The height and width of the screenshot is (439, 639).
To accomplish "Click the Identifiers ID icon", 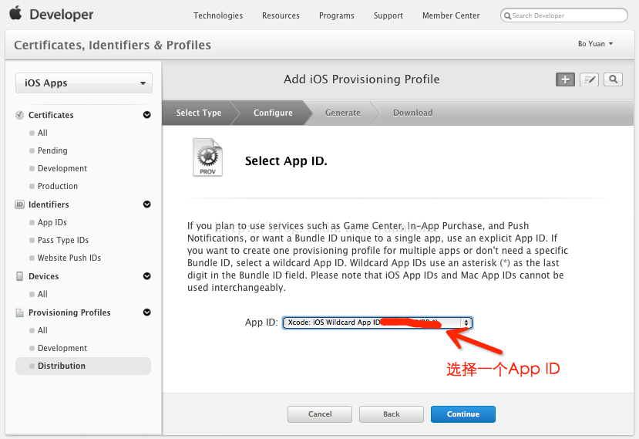I will click(20, 204).
